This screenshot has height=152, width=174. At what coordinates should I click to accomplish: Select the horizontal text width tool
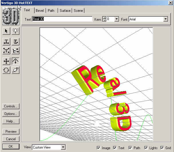pyautogui.click(x=6, y=42)
